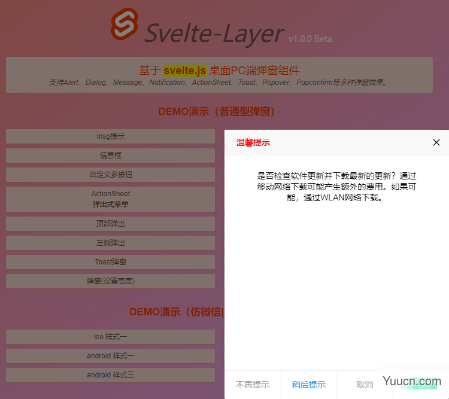Click the v1.0.0 Beta version label
The width and height of the screenshot is (449, 399).
pyautogui.click(x=310, y=39)
